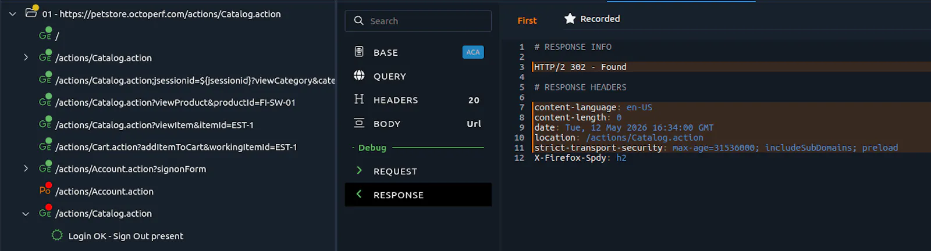Select the RESPONSE debug item
The width and height of the screenshot is (931, 251).
pos(418,195)
